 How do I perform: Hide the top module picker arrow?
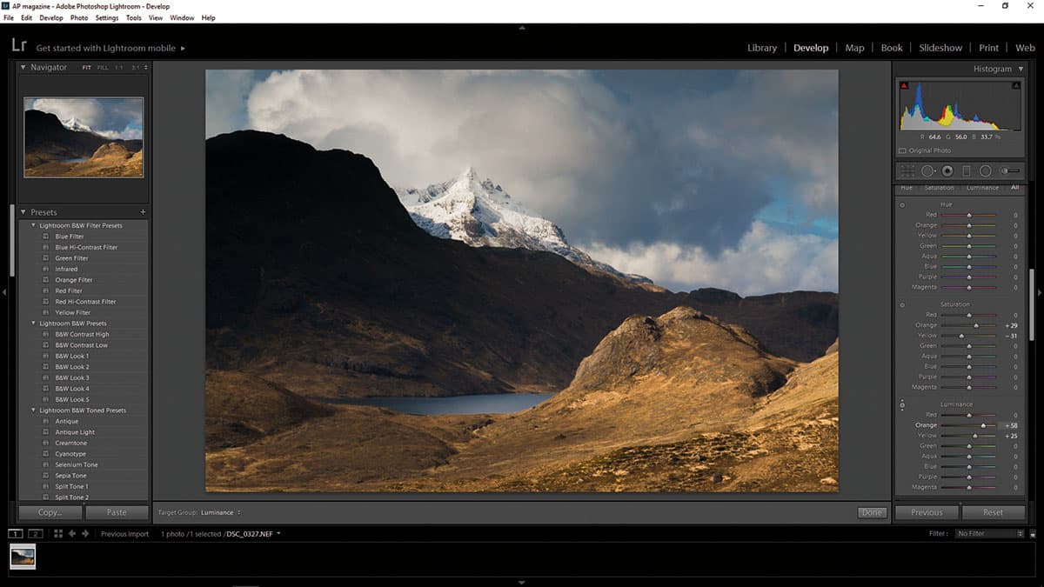pyautogui.click(x=522, y=28)
